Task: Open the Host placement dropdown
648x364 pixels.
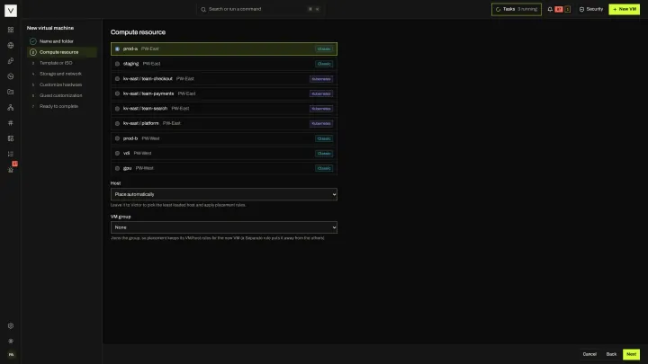Action: click(223, 194)
